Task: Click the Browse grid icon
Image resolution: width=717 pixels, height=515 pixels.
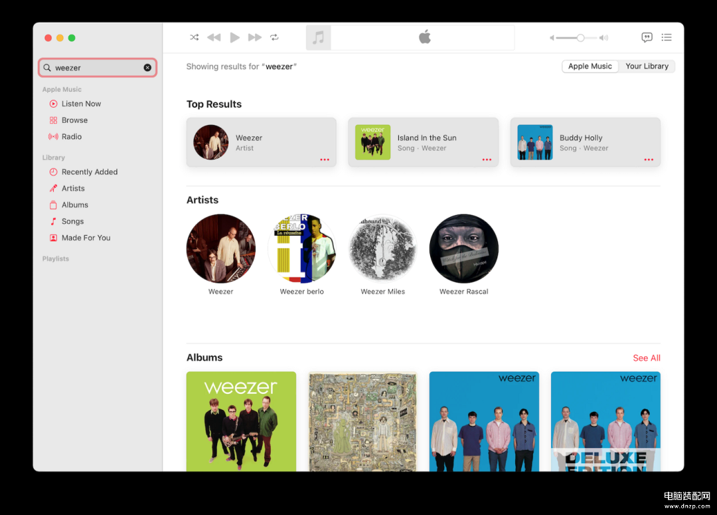Action: pyautogui.click(x=54, y=120)
